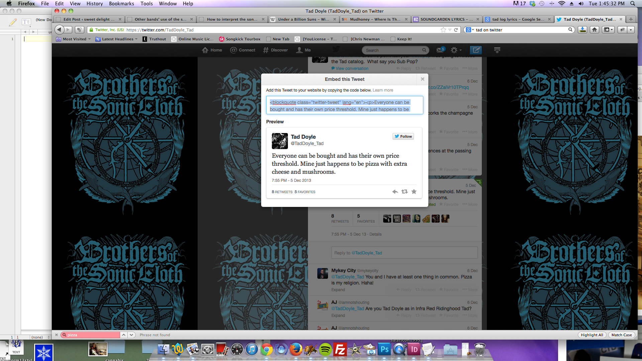Toggle Highlight All in the find bar
This screenshot has height=361, width=642.
click(592, 335)
